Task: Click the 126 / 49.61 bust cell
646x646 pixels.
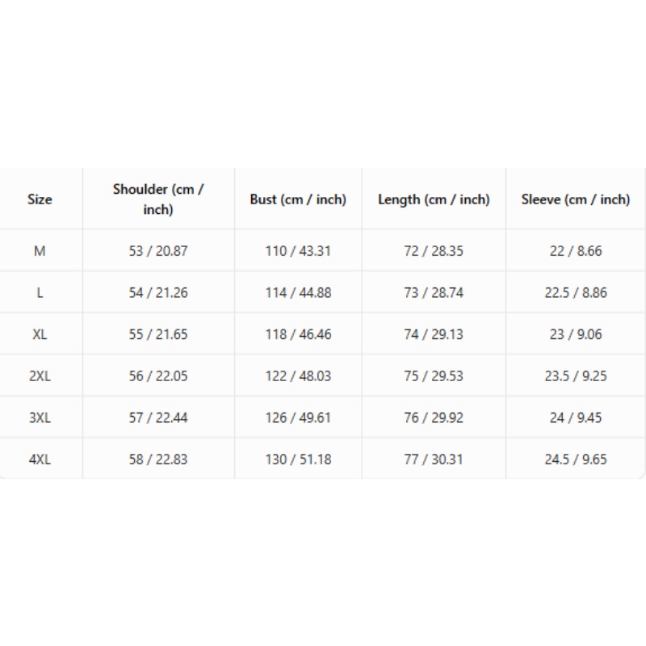Action: [x=298, y=417]
